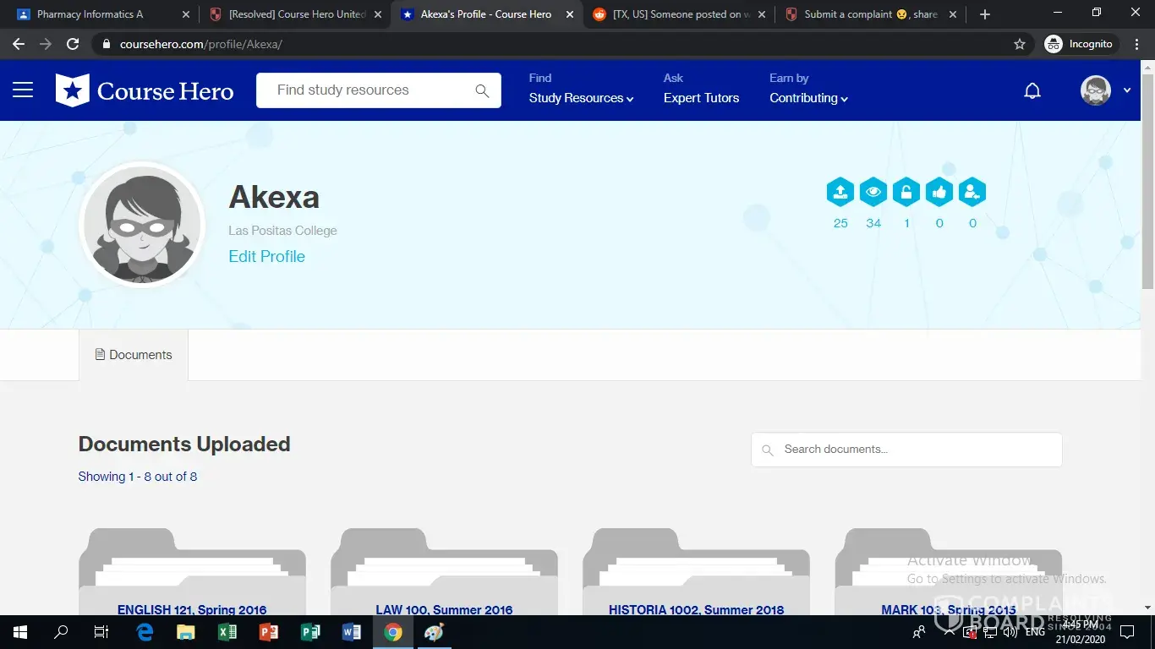Click the Akexa profile name

(x=274, y=197)
